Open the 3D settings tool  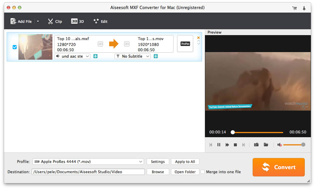pyautogui.click(x=77, y=21)
